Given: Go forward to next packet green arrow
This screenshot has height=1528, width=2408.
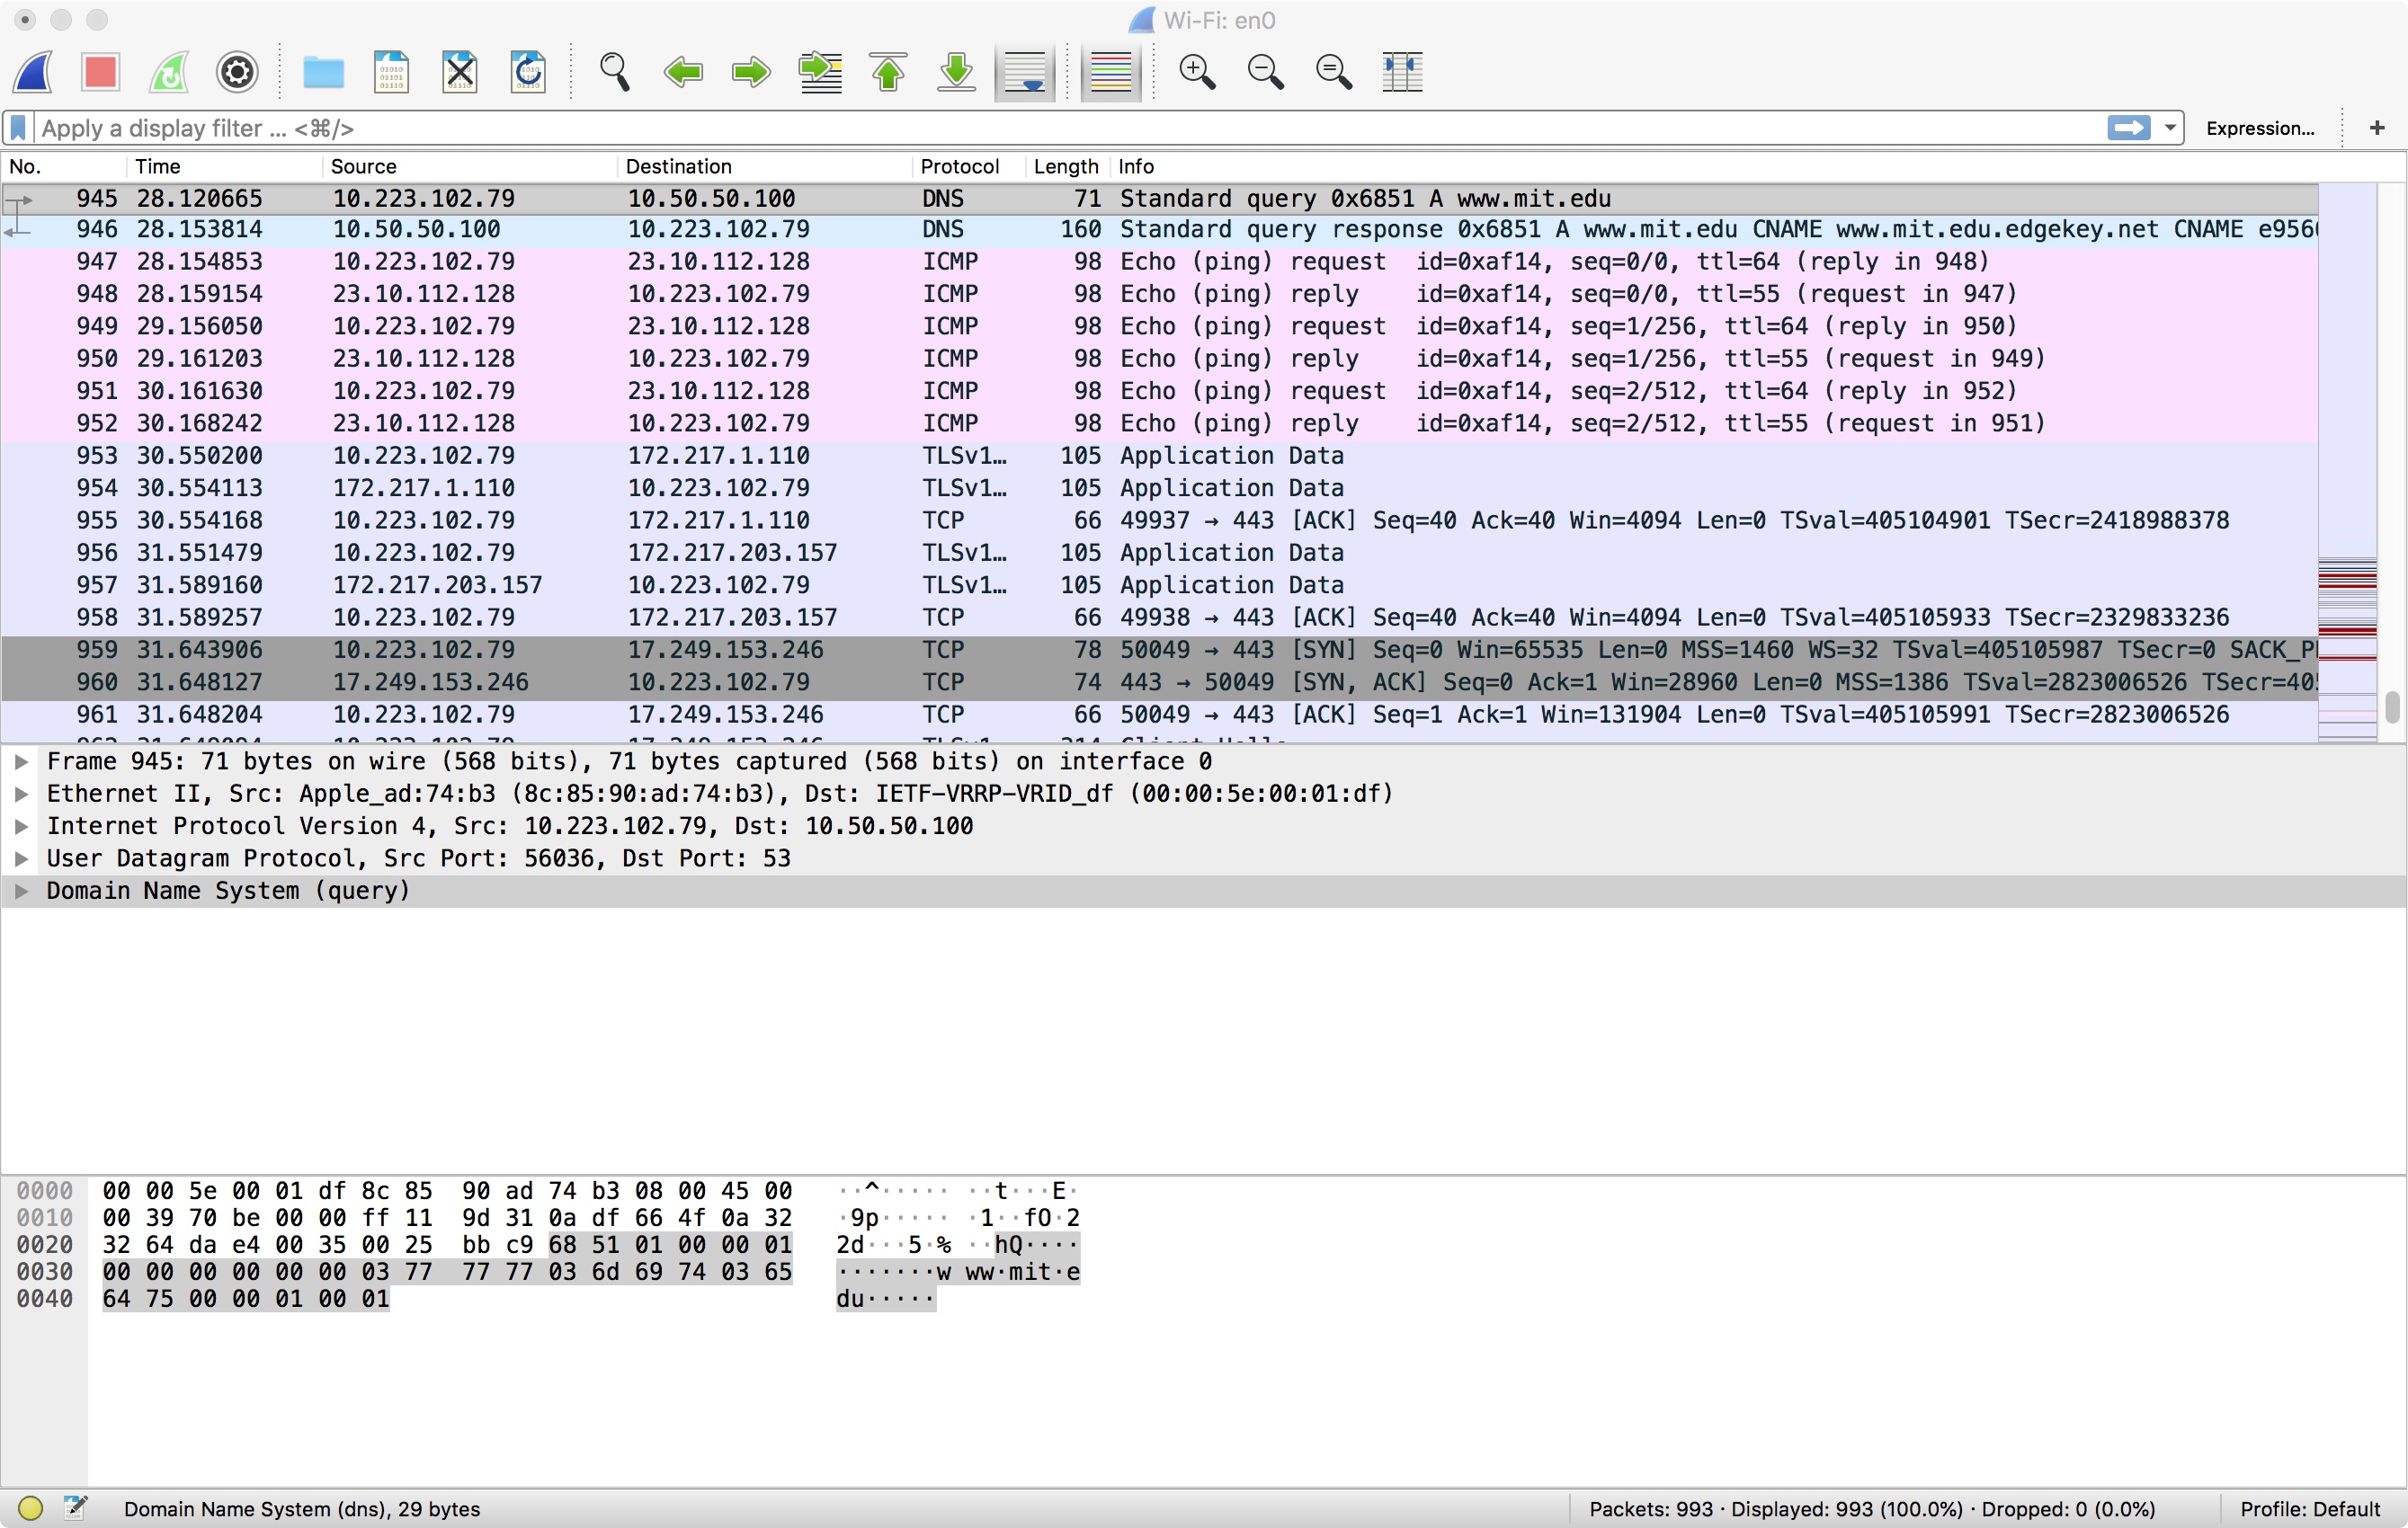Looking at the screenshot, I should point(751,72).
